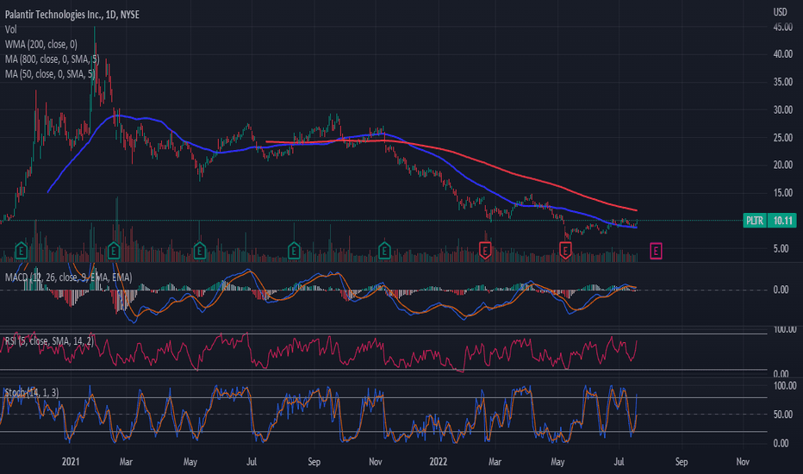Click the green earnings marker above May 2021
The image size is (803, 474).
pyautogui.click(x=200, y=251)
